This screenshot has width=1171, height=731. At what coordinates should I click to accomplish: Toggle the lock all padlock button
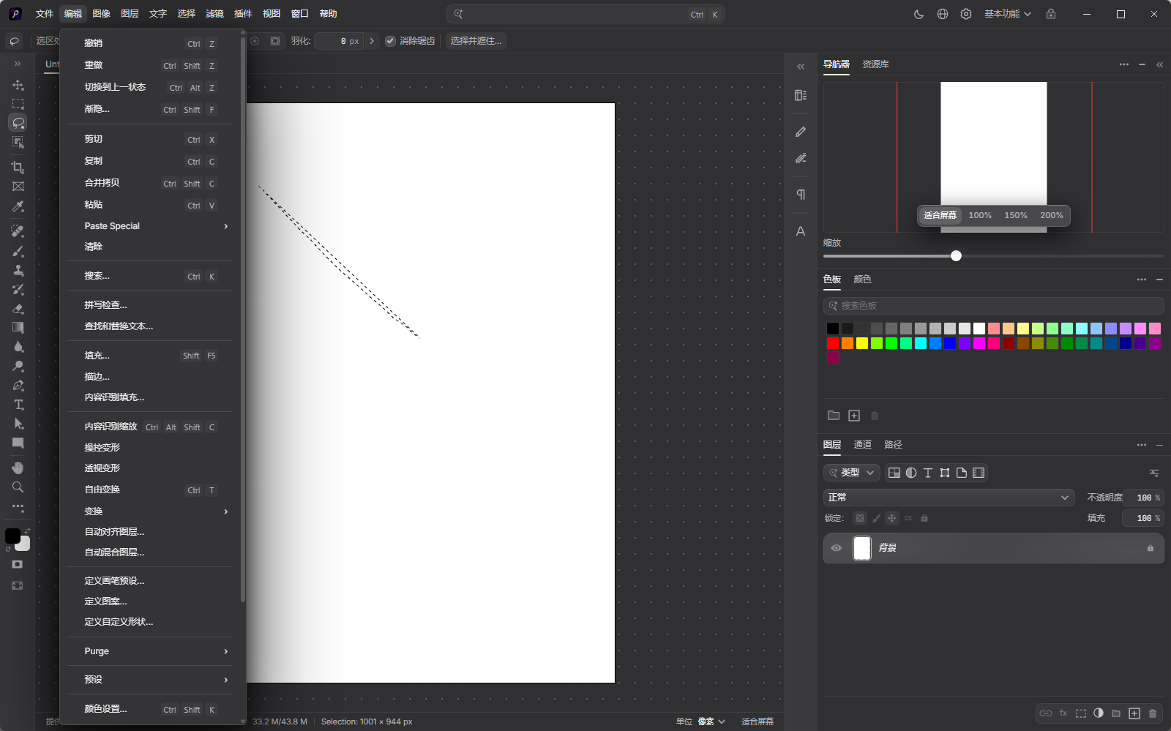[x=924, y=518]
